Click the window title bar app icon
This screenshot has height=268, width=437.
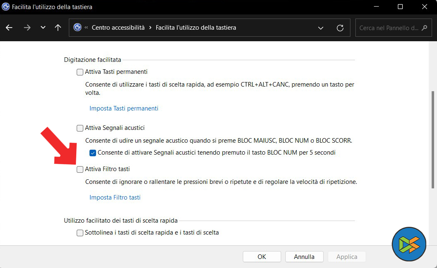pos(6,7)
